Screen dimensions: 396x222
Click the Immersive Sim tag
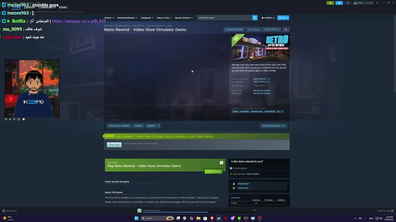point(256,112)
